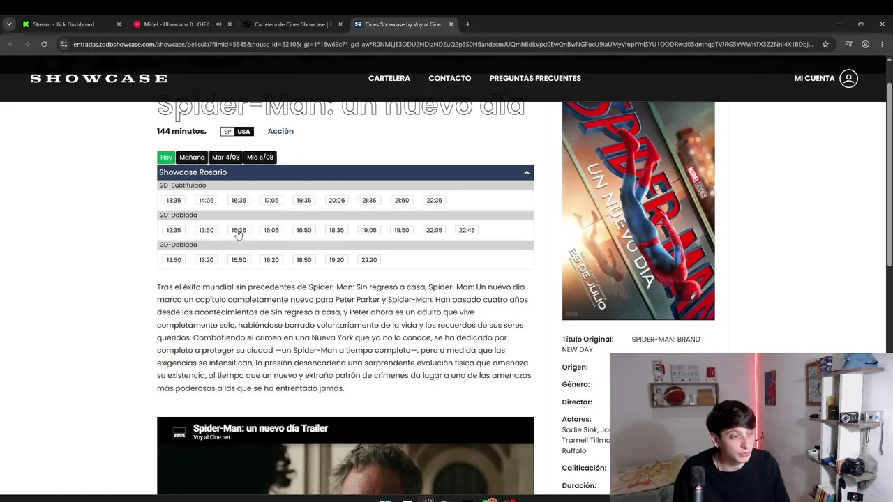Image resolution: width=893 pixels, height=502 pixels.
Task: Choose the 15:35 2D-Doblada showtime
Action: tap(239, 230)
